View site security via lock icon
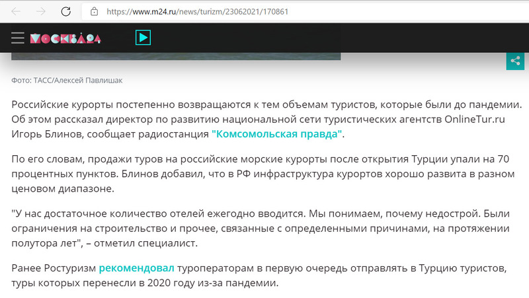 pos(94,12)
